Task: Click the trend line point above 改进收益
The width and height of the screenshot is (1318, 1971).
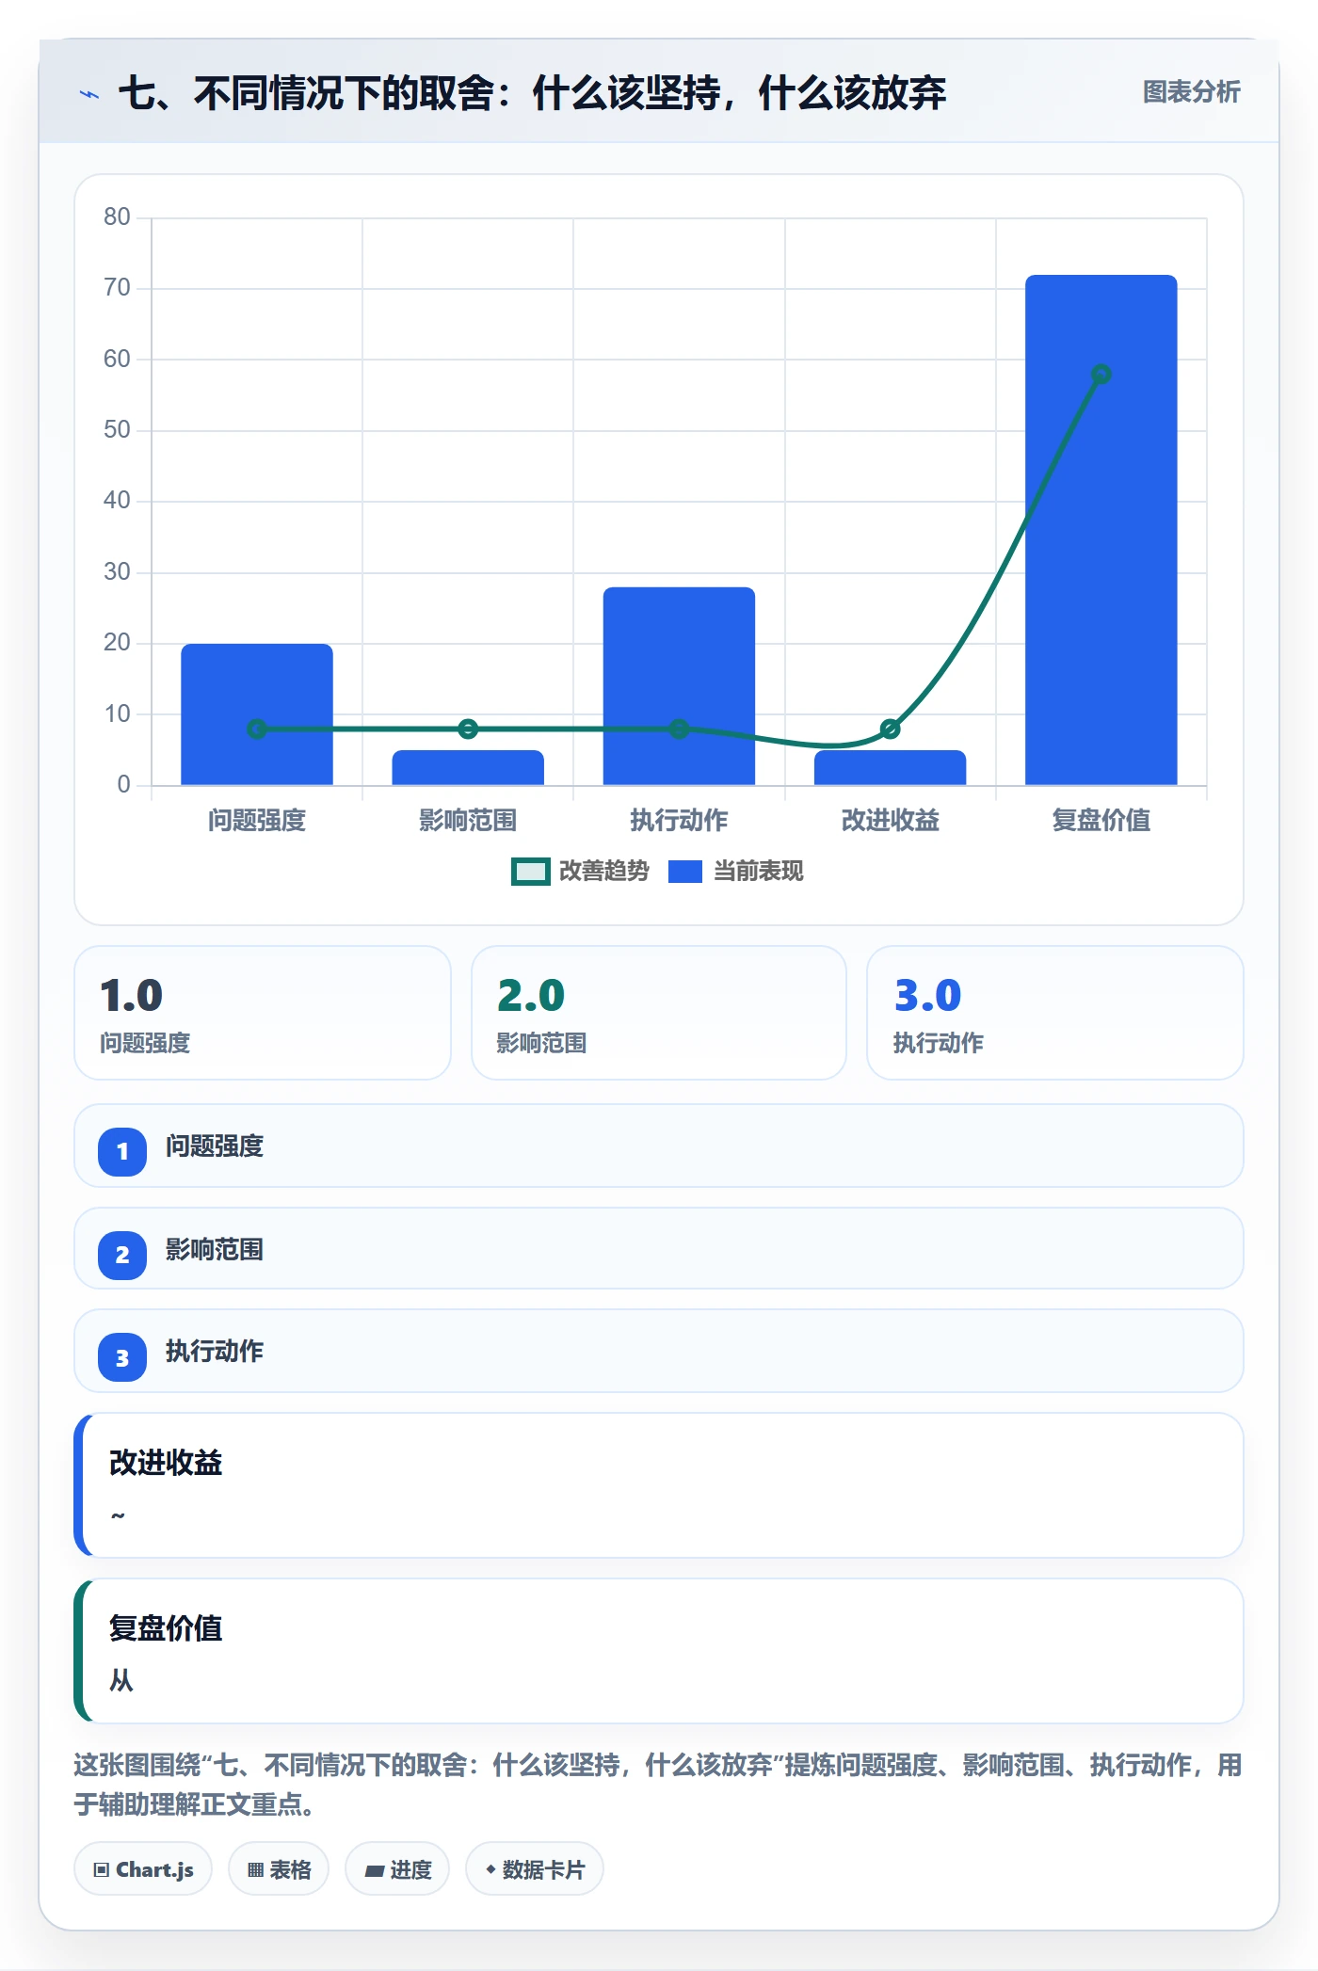Action: (891, 729)
